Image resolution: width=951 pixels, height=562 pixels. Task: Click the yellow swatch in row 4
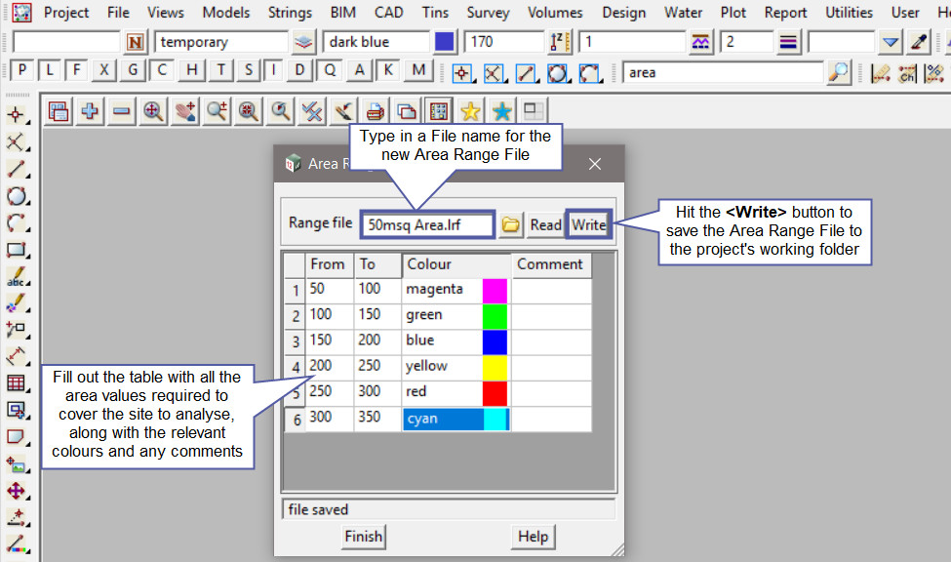pyautogui.click(x=495, y=368)
